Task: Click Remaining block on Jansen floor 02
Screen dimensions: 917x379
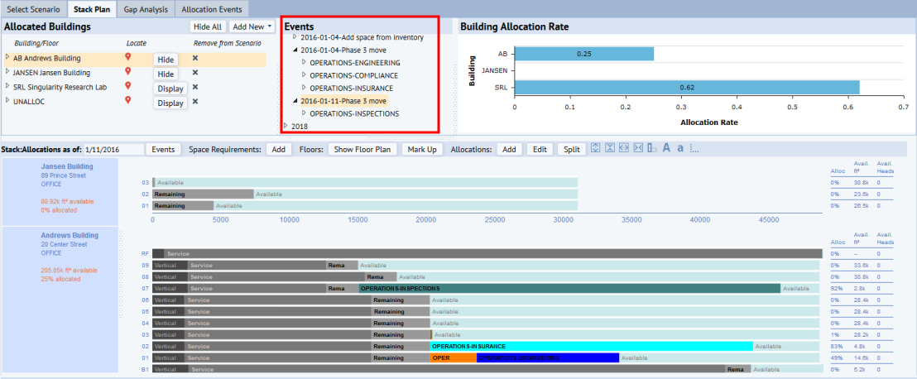Action: coord(203,194)
